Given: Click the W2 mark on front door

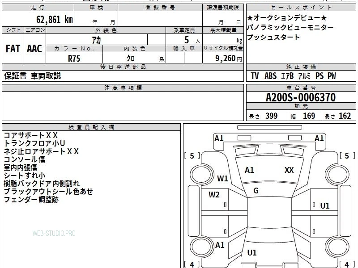Looking at the screenshot, I should 214,195.
